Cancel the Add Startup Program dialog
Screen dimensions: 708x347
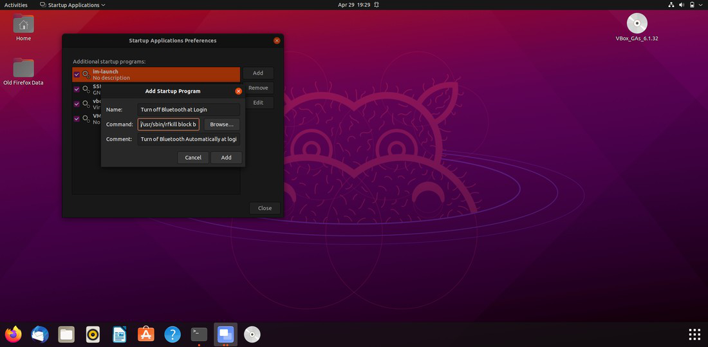pos(193,158)
